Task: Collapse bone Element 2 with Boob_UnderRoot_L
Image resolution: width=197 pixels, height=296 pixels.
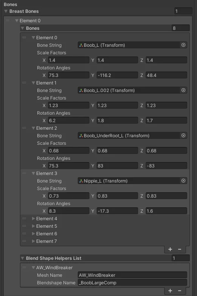Action: [x=34, y=128]
